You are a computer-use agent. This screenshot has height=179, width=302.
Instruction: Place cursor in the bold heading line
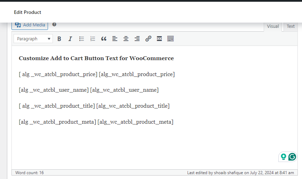click(x=96, y=58)
